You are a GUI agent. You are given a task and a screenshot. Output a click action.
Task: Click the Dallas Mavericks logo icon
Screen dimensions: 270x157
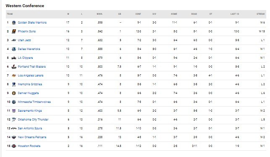(x=14, y=49)
